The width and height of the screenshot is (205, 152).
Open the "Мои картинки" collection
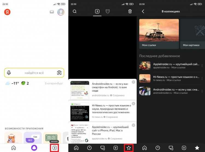[x=192, y=34]
